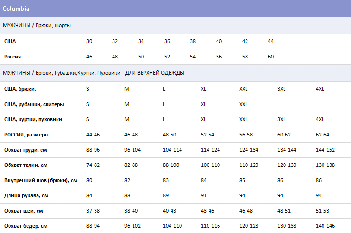Select M in the куртки, пуховики row

click(127, 120)
